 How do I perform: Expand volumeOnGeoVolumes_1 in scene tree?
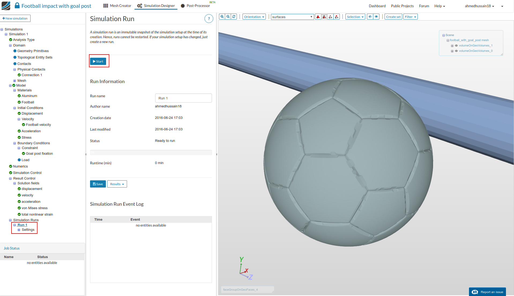[452, 46]
